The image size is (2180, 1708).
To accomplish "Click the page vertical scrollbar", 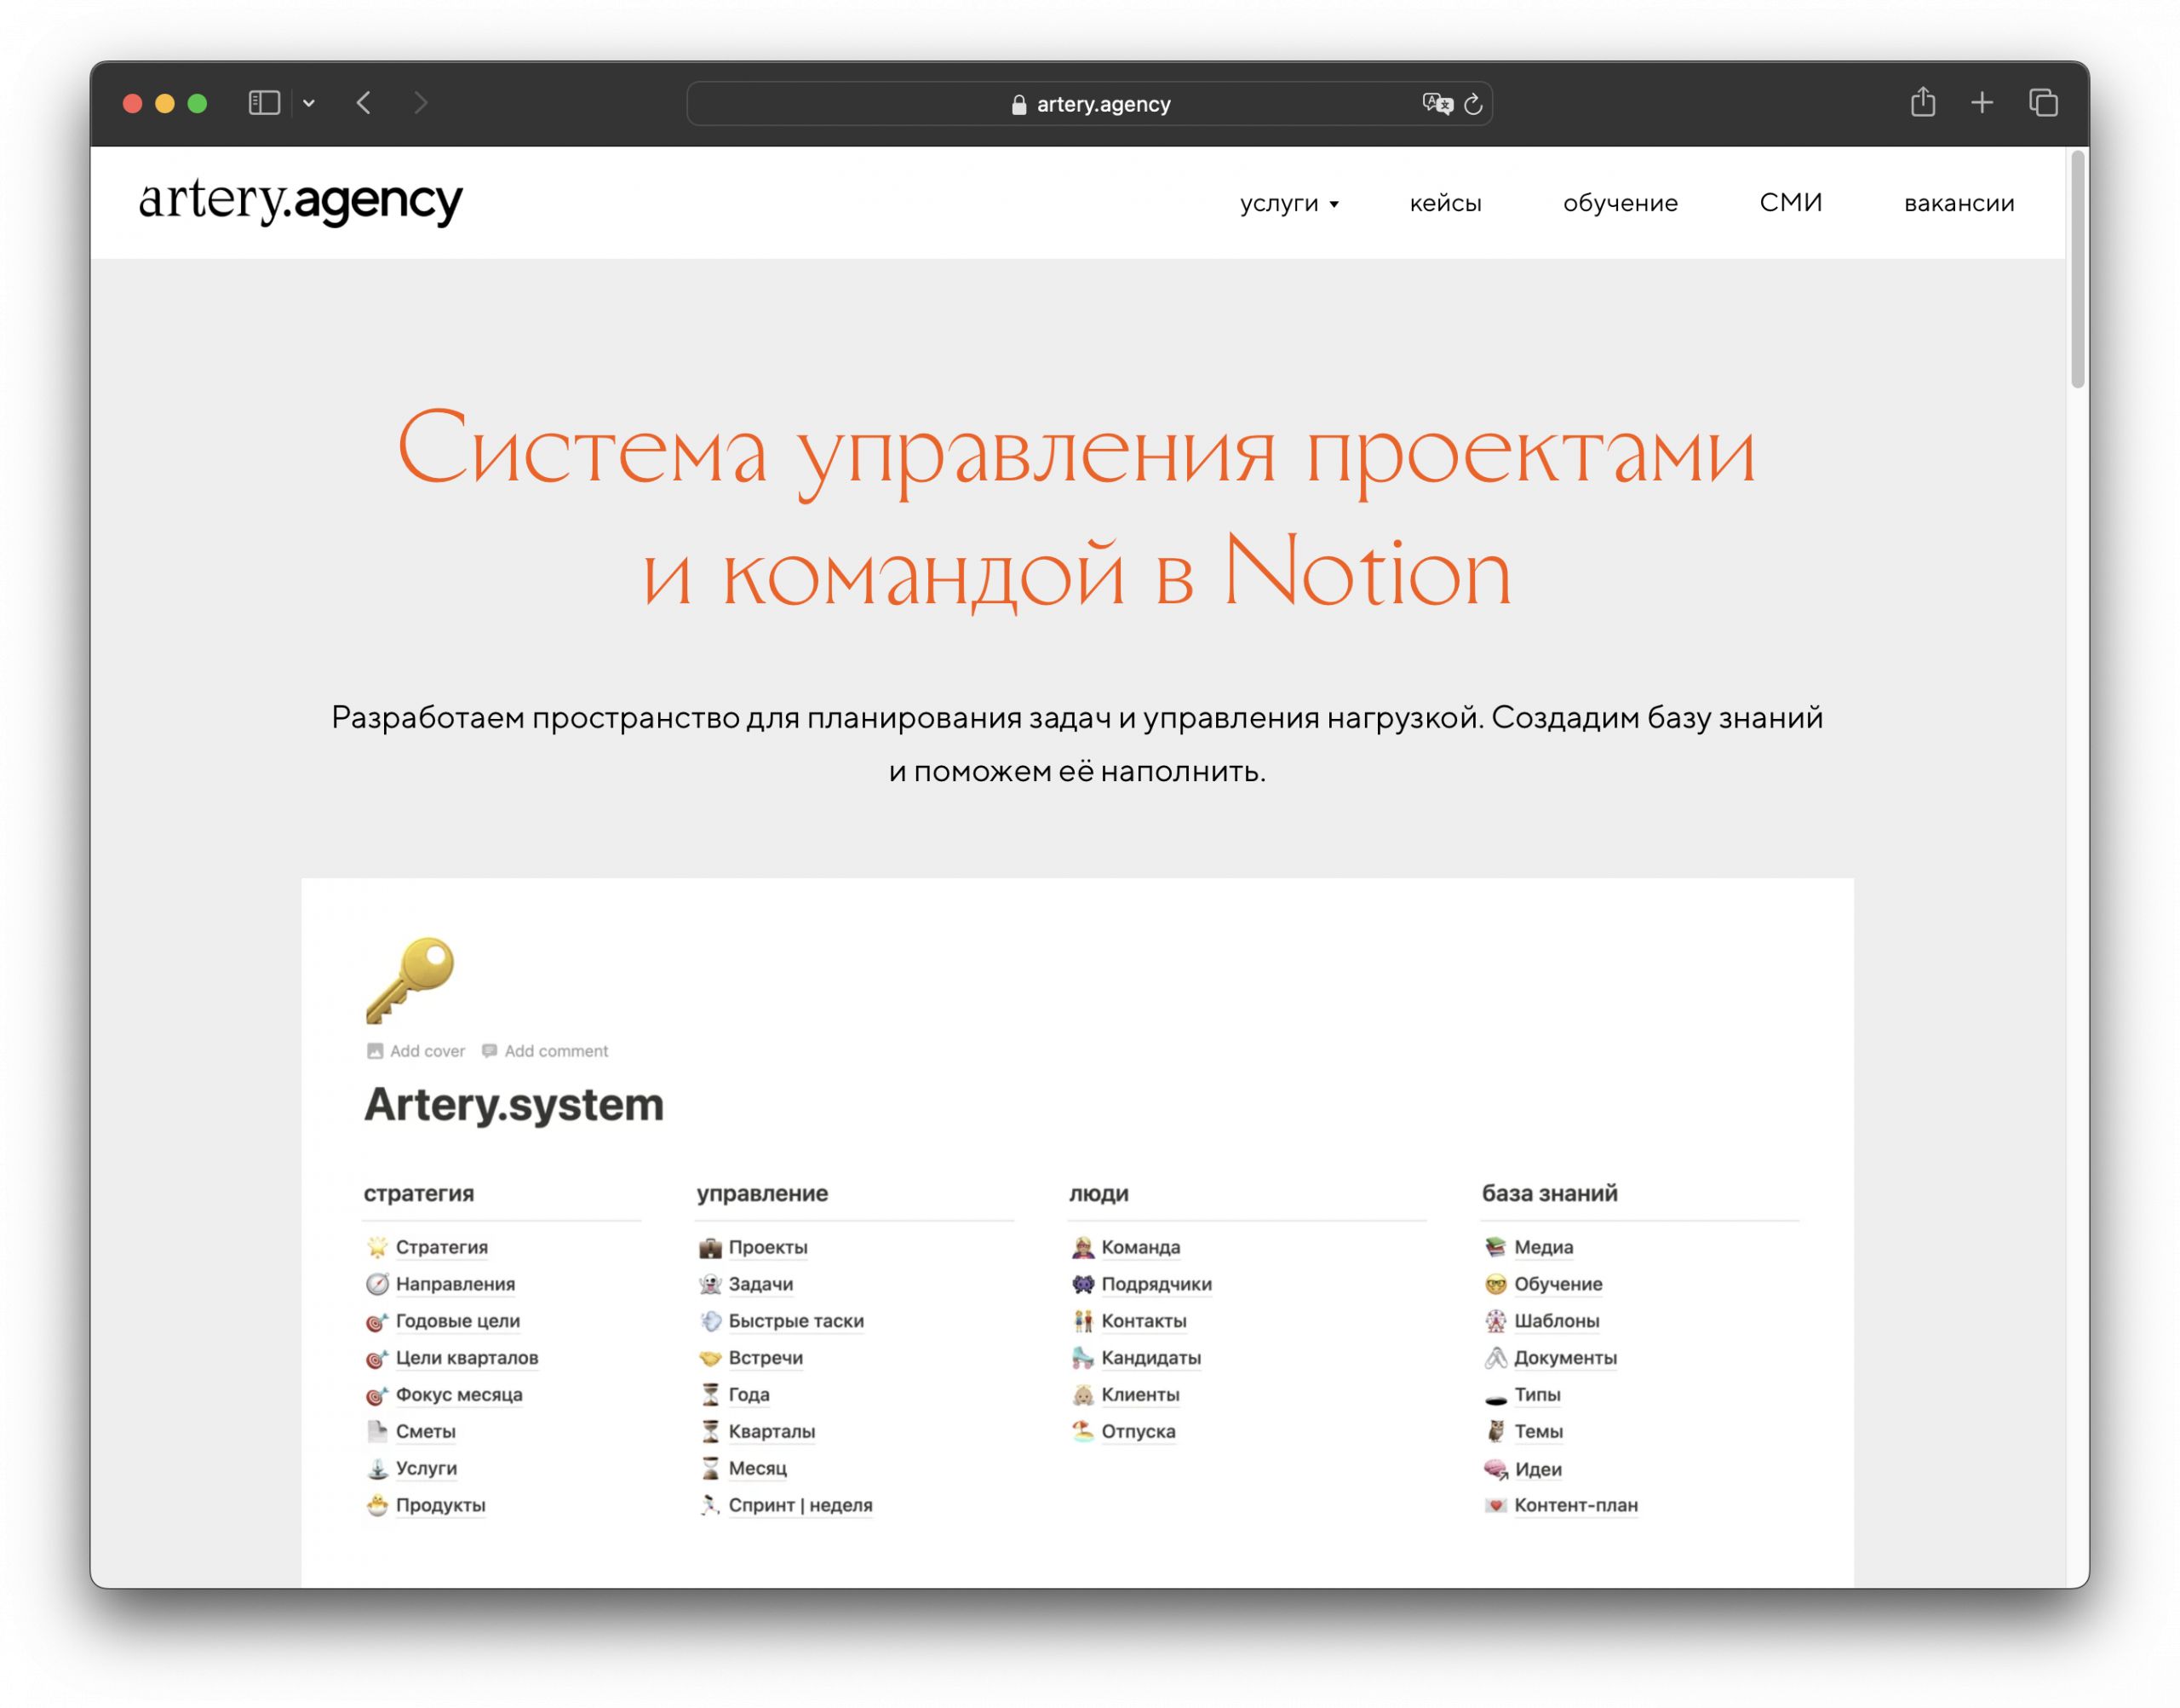I will pyautogui.click(x=2076, y=270).
